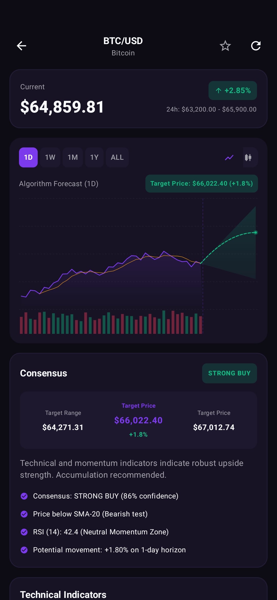Click the upper Target Price $67,012.74 value
Image resolution: width=277 pixels, height=600 pixels.
214,427
